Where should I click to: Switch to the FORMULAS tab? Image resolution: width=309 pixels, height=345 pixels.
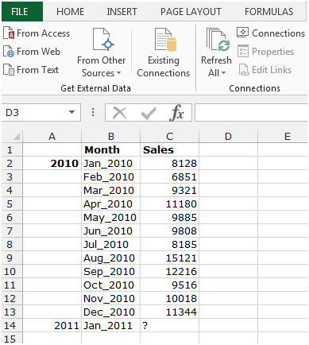click(268, 12)
